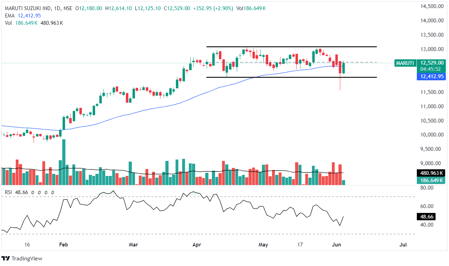The width and height of the screenshot is (449, 266).
Task: Click the 80.00 level on RSI scale
Action: (x=426, y=188)
